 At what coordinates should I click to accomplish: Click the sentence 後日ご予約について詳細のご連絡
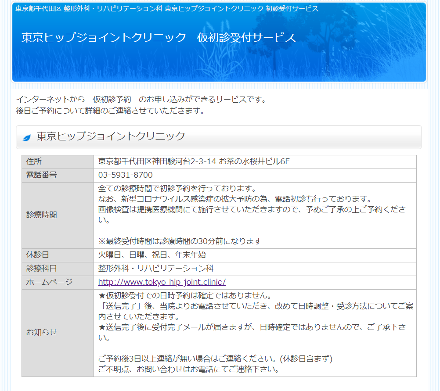pyautogui.click(x=110, y=111)
